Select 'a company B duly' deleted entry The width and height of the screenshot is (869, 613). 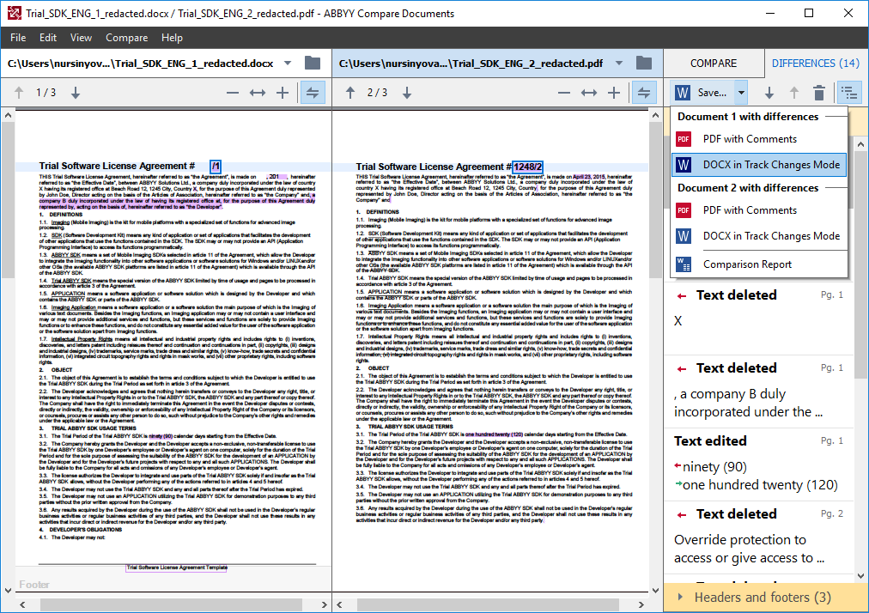[759, 391]
